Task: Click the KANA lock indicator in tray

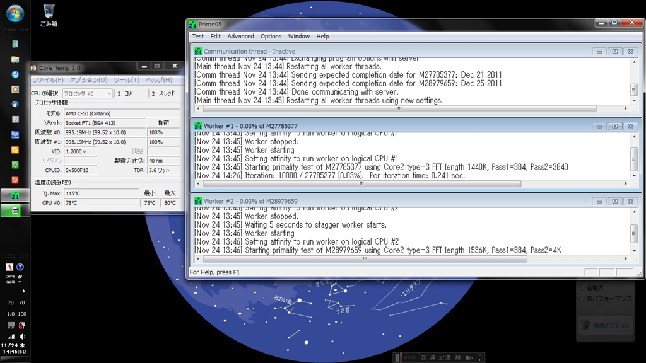Action: [x=10, y=282]
